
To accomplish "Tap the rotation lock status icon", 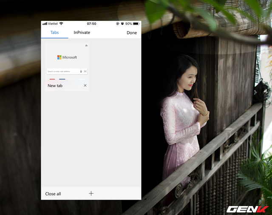I will [118, 24].
